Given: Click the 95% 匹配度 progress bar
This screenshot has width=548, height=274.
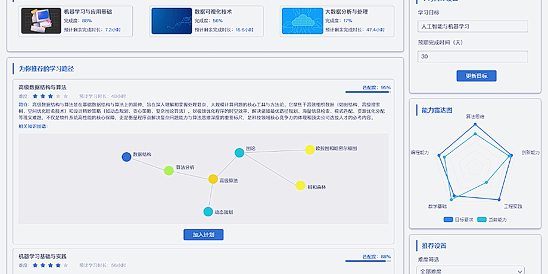Looking at the screenshot, I should point(368,92).
